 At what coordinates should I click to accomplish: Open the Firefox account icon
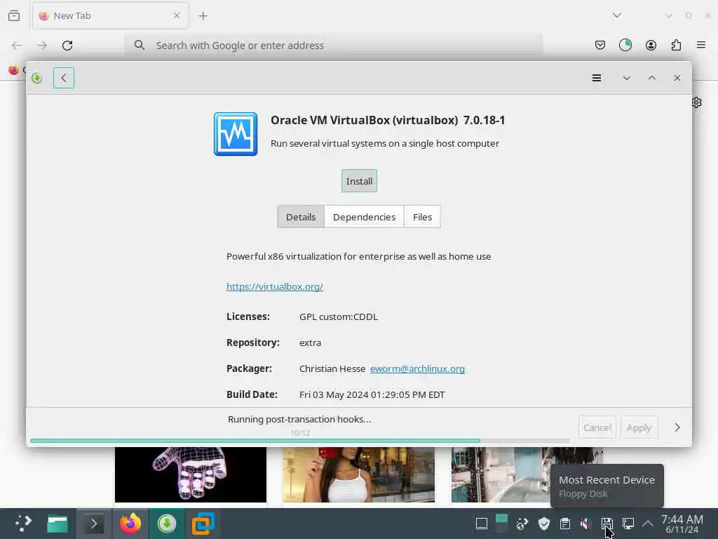(651, 45)
